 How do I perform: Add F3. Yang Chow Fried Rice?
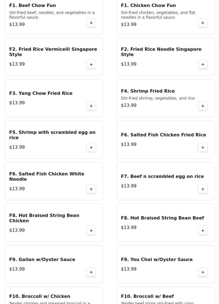[91, 106]
